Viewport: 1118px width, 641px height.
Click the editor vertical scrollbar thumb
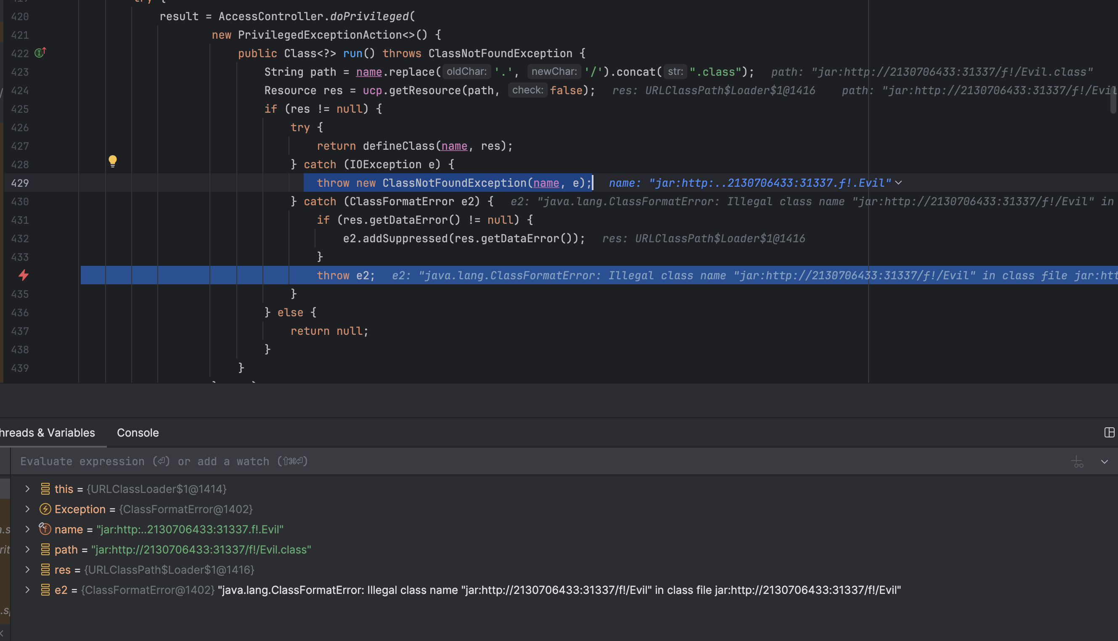[1113, 100]
